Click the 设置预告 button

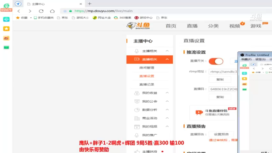coord(221,134)
